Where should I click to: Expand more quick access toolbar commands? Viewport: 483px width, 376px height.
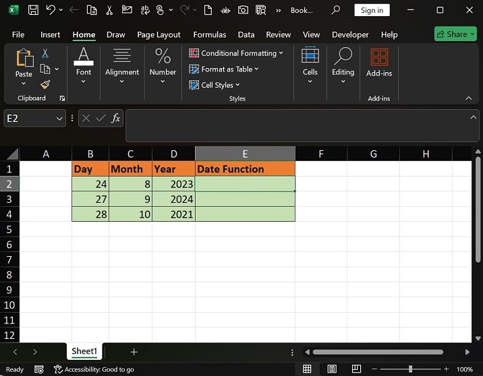click(279, 11)
